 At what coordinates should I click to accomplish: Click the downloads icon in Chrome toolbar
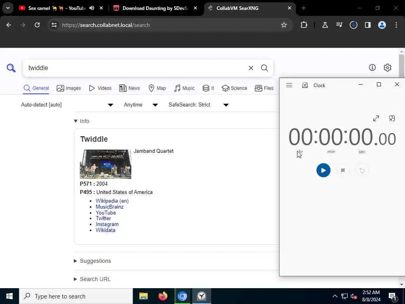pos(353,25)
